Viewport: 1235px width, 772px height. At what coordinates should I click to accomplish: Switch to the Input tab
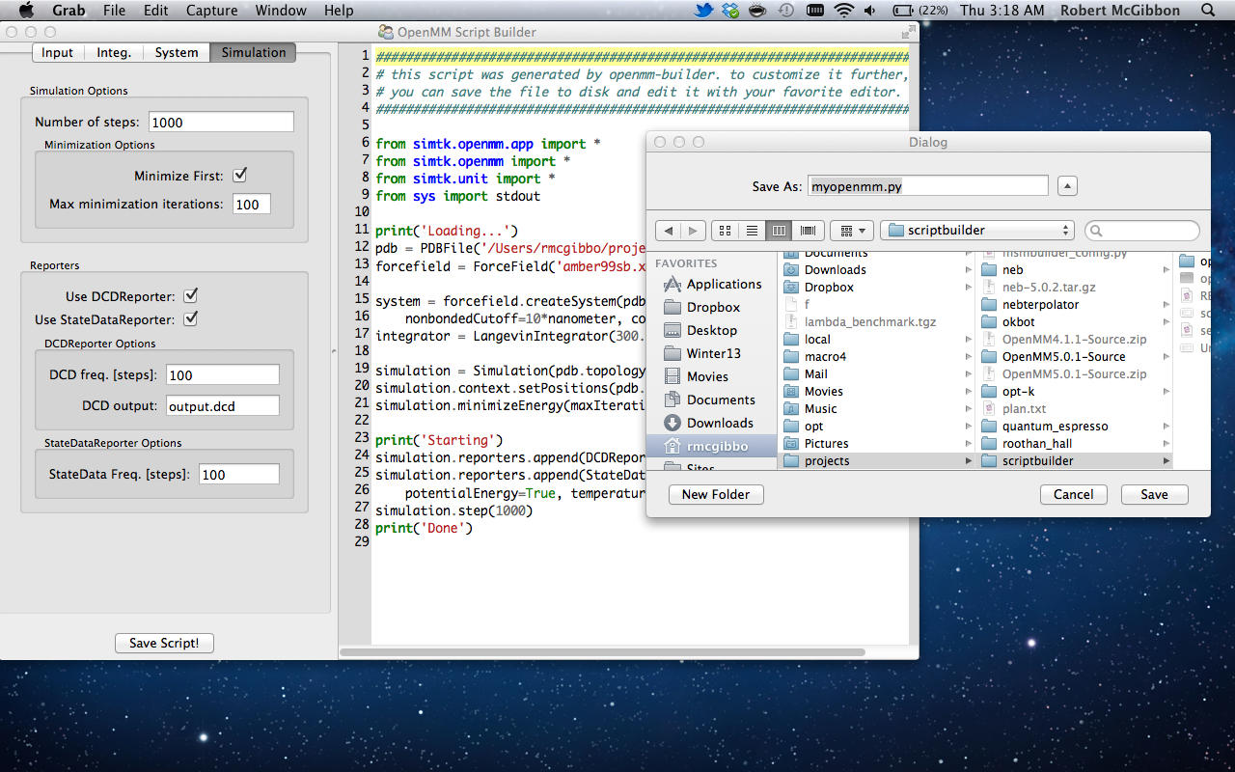[x=57, y=52]
